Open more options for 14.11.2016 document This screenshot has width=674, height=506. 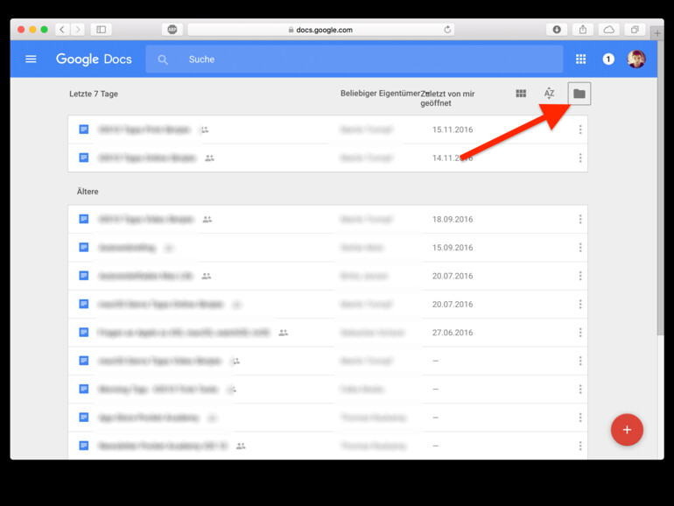coord(580,158)
